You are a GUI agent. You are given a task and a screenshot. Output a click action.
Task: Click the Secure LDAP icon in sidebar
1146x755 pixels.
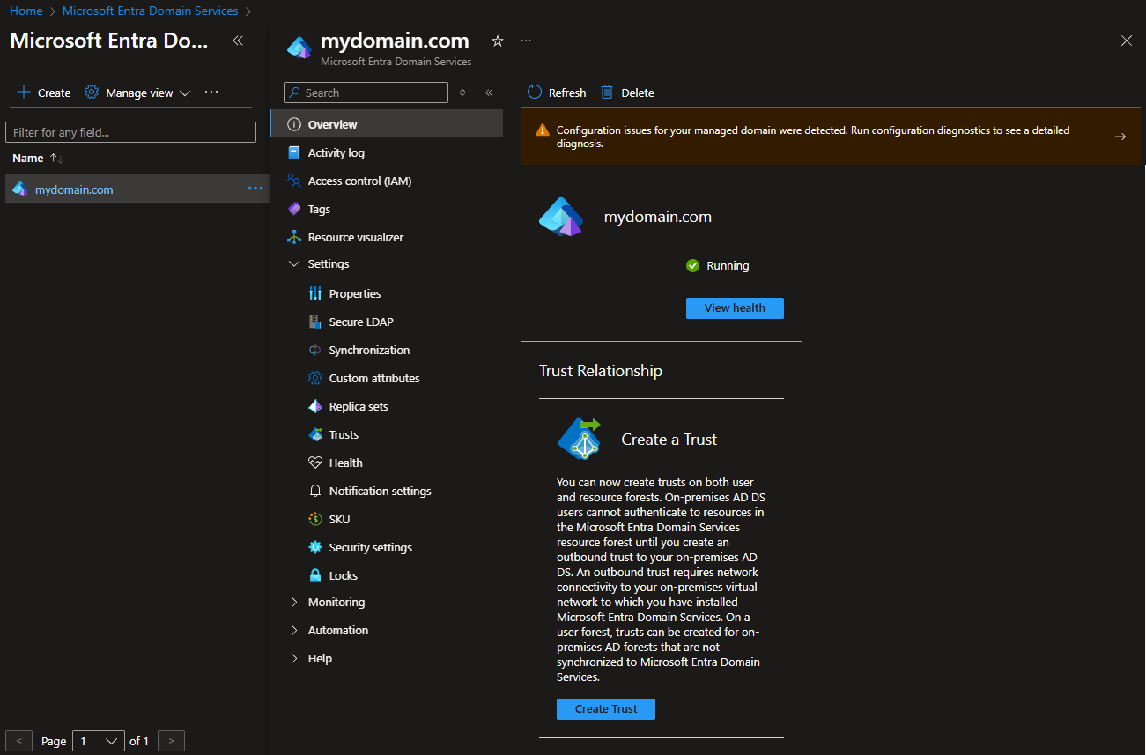tap(315, 322)
